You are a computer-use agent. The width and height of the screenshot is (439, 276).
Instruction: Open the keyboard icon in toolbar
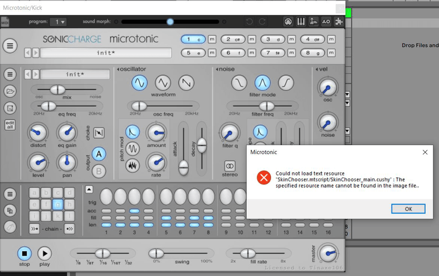301,22
